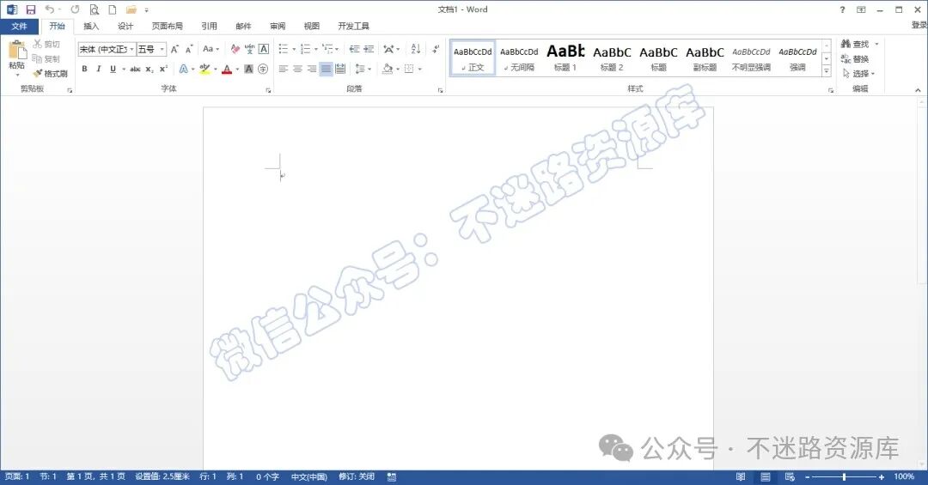Apply 标题 1 heading style

(x=565, y=58)
